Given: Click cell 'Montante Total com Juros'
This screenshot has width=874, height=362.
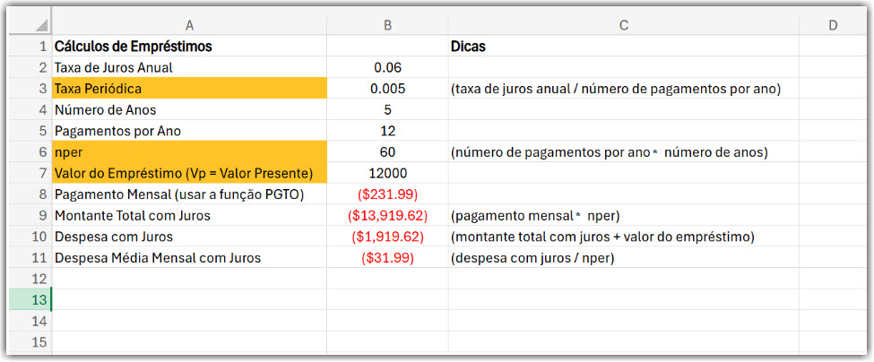Looking at the screenshot, I should pos(189,216).
